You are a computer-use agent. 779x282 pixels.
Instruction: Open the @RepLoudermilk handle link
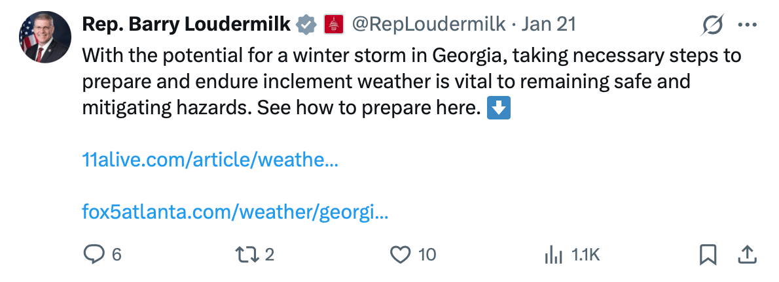click(428, 25)
